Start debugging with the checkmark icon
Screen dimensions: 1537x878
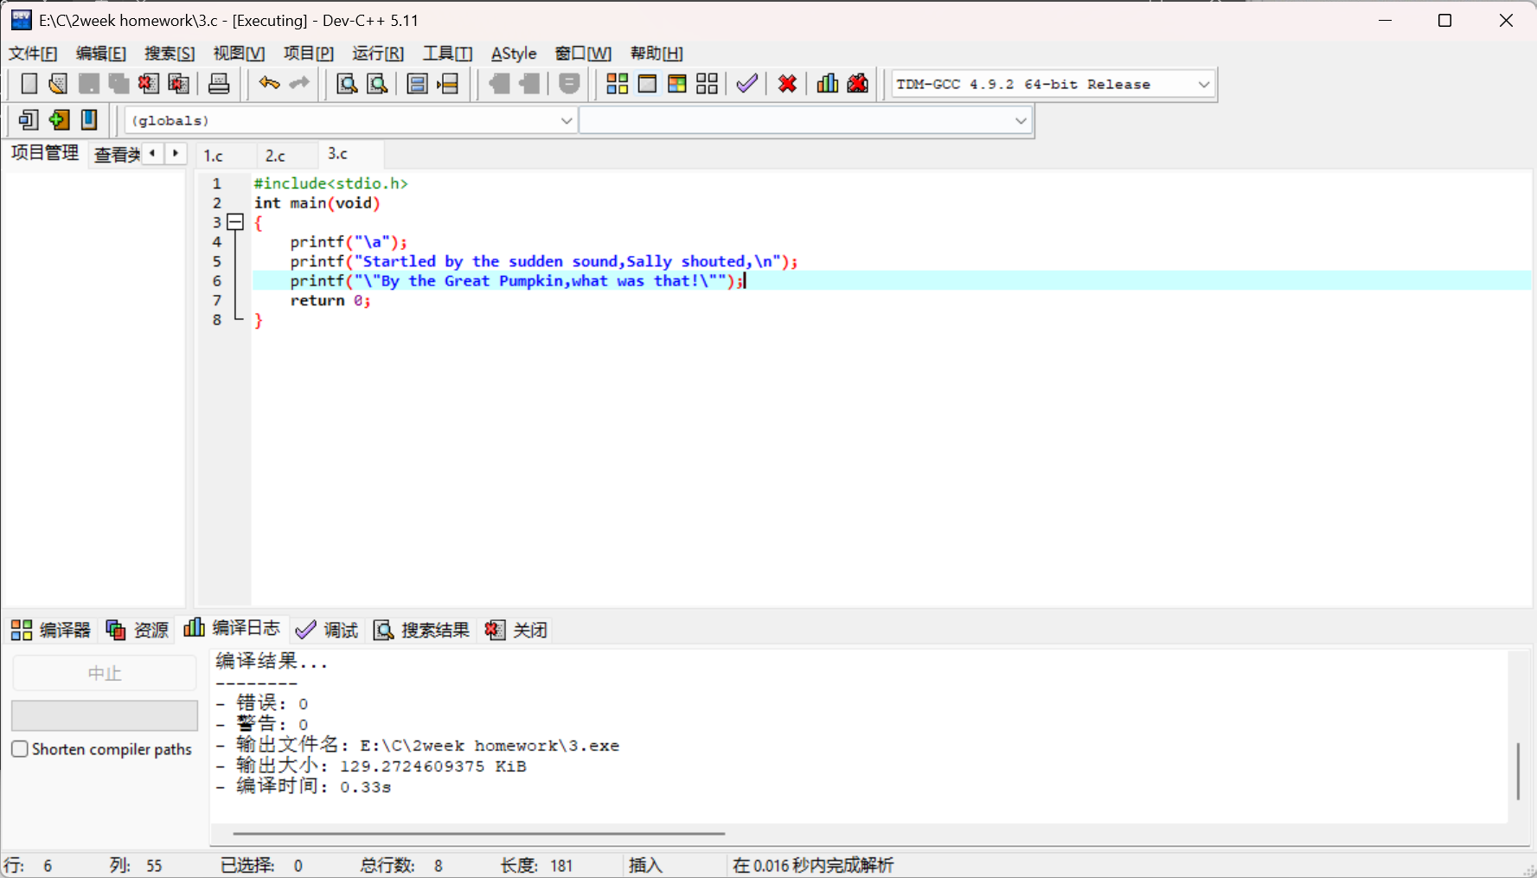coord(747,84)
